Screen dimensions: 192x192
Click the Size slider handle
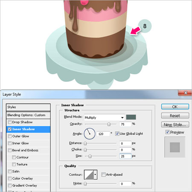[x=90, y=156]
